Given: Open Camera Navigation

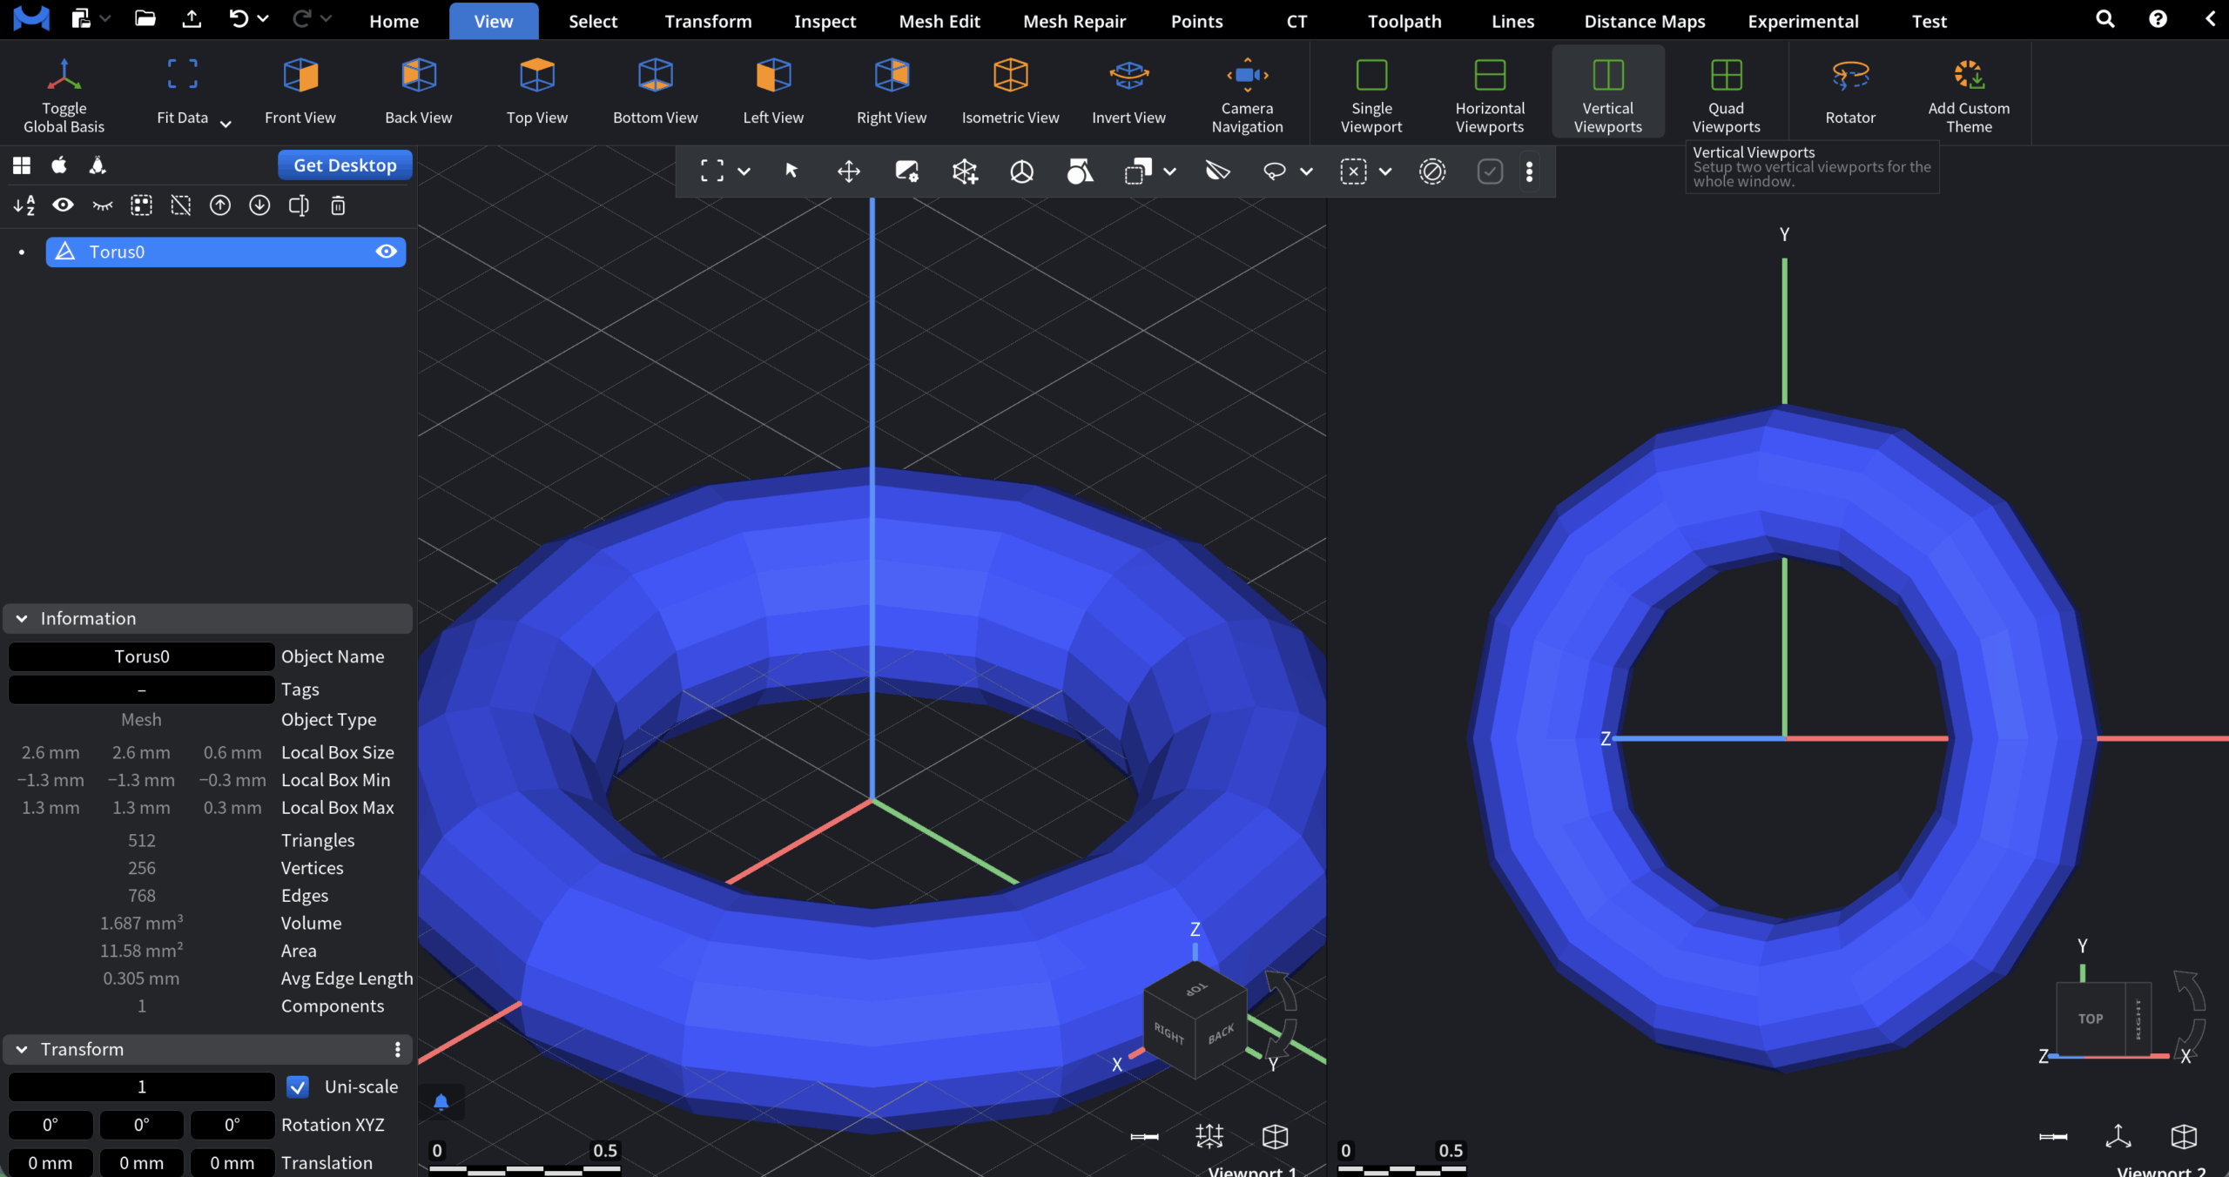Looking at the screenshot, I should pos(1246,87).
